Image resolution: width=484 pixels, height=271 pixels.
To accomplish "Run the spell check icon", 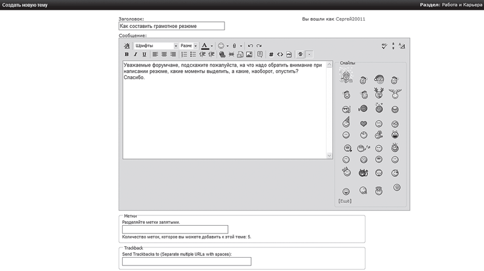I will point(384,46).
